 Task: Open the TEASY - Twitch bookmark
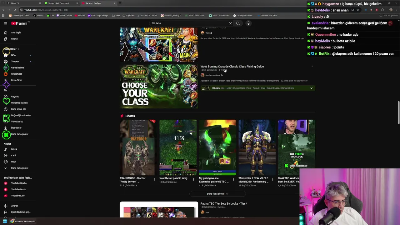tap(65, 16)
